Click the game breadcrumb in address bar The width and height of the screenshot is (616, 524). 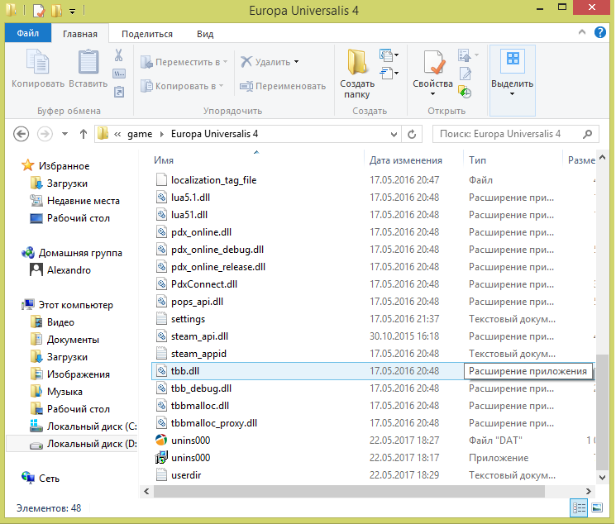[x=140, y=134]
